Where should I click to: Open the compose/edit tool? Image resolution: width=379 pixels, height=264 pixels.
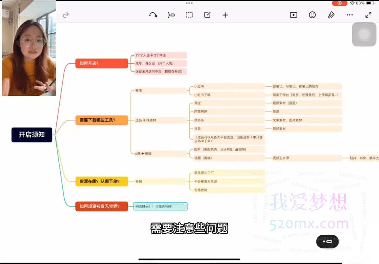coord(207,15)
